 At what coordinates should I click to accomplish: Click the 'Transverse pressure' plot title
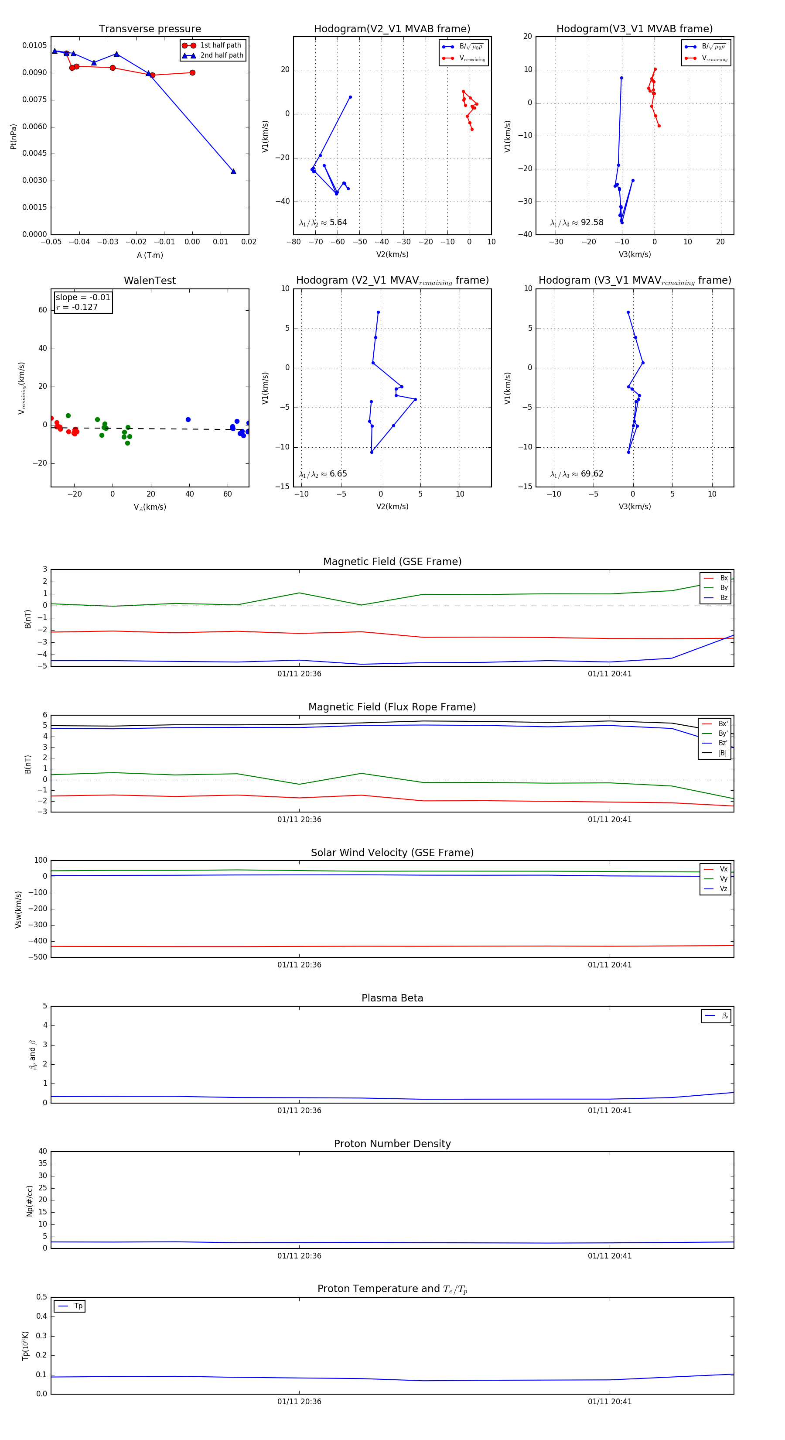click(150, 29)
